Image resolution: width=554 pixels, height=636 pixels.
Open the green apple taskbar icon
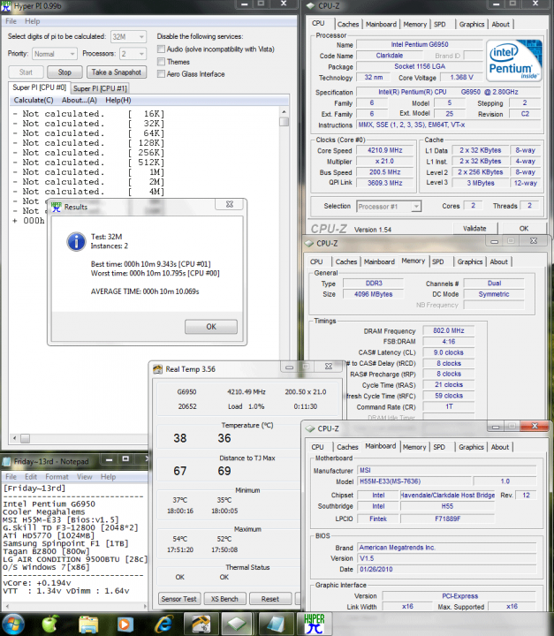pyautogui.click(x=50, y=624)
